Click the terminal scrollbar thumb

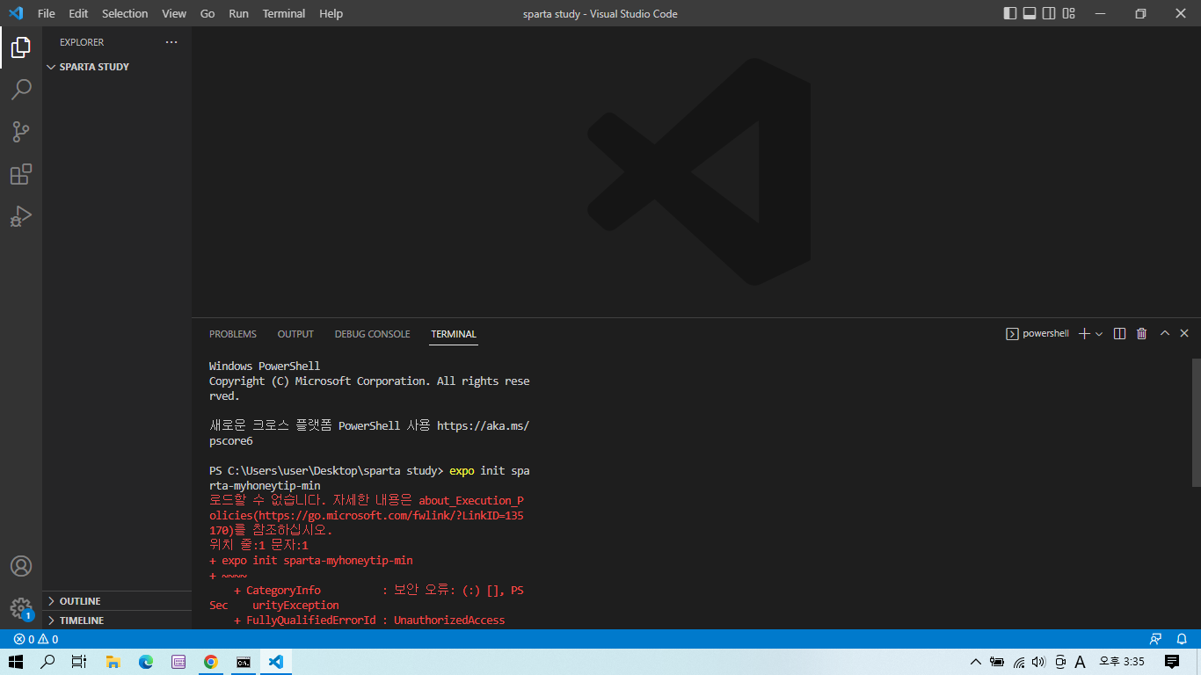pos(1196,423)
